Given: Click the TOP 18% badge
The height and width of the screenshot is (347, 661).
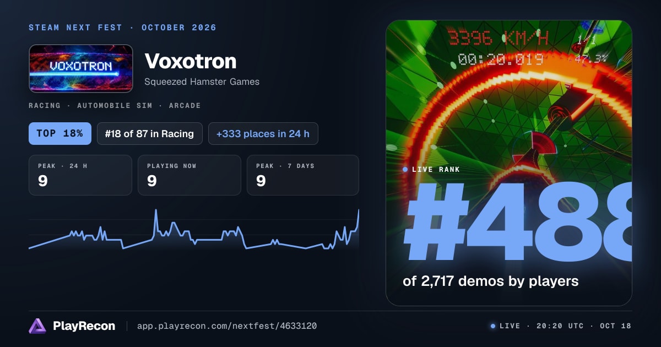Looking at the screenshot, I should point(60,134).
